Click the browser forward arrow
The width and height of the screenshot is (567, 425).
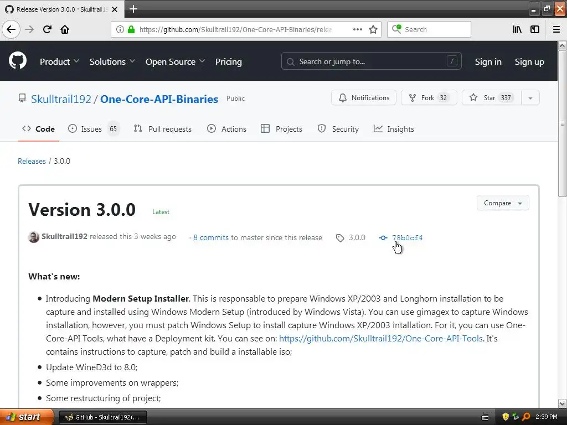pos(29,29)
